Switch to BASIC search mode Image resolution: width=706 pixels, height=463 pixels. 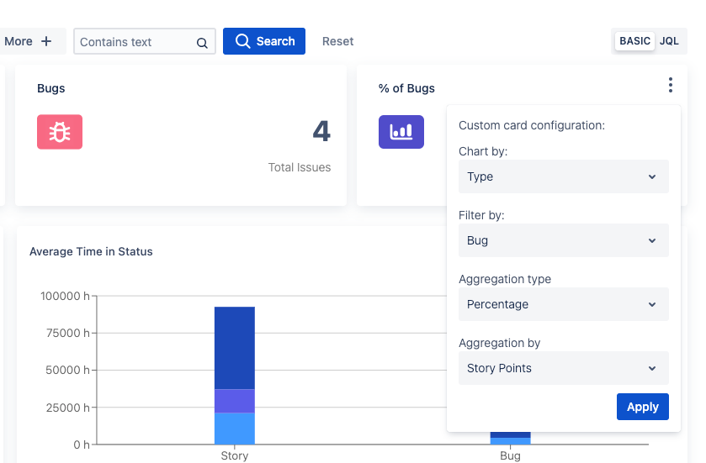[x=634, y=41]
